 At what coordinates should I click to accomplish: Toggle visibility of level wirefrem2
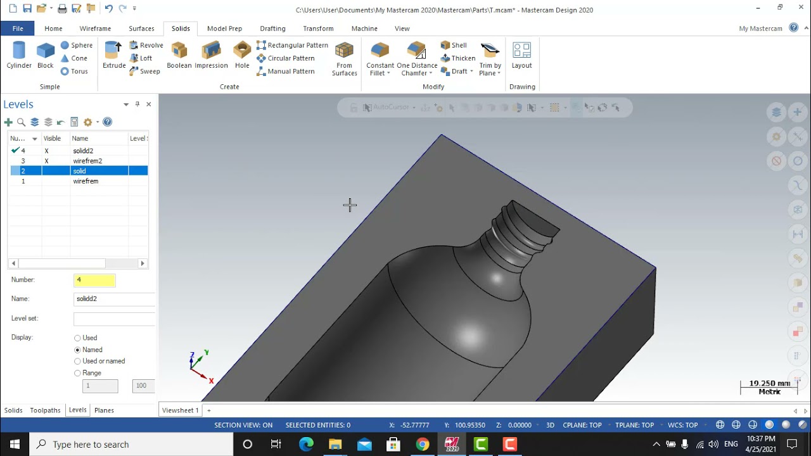(46, 161)
